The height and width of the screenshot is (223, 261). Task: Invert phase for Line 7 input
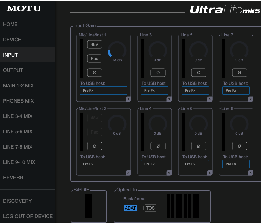[239, 73]
